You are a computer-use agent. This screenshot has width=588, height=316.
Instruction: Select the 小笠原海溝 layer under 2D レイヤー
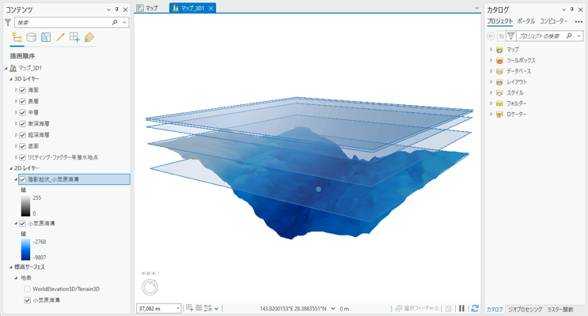[41, 224]
